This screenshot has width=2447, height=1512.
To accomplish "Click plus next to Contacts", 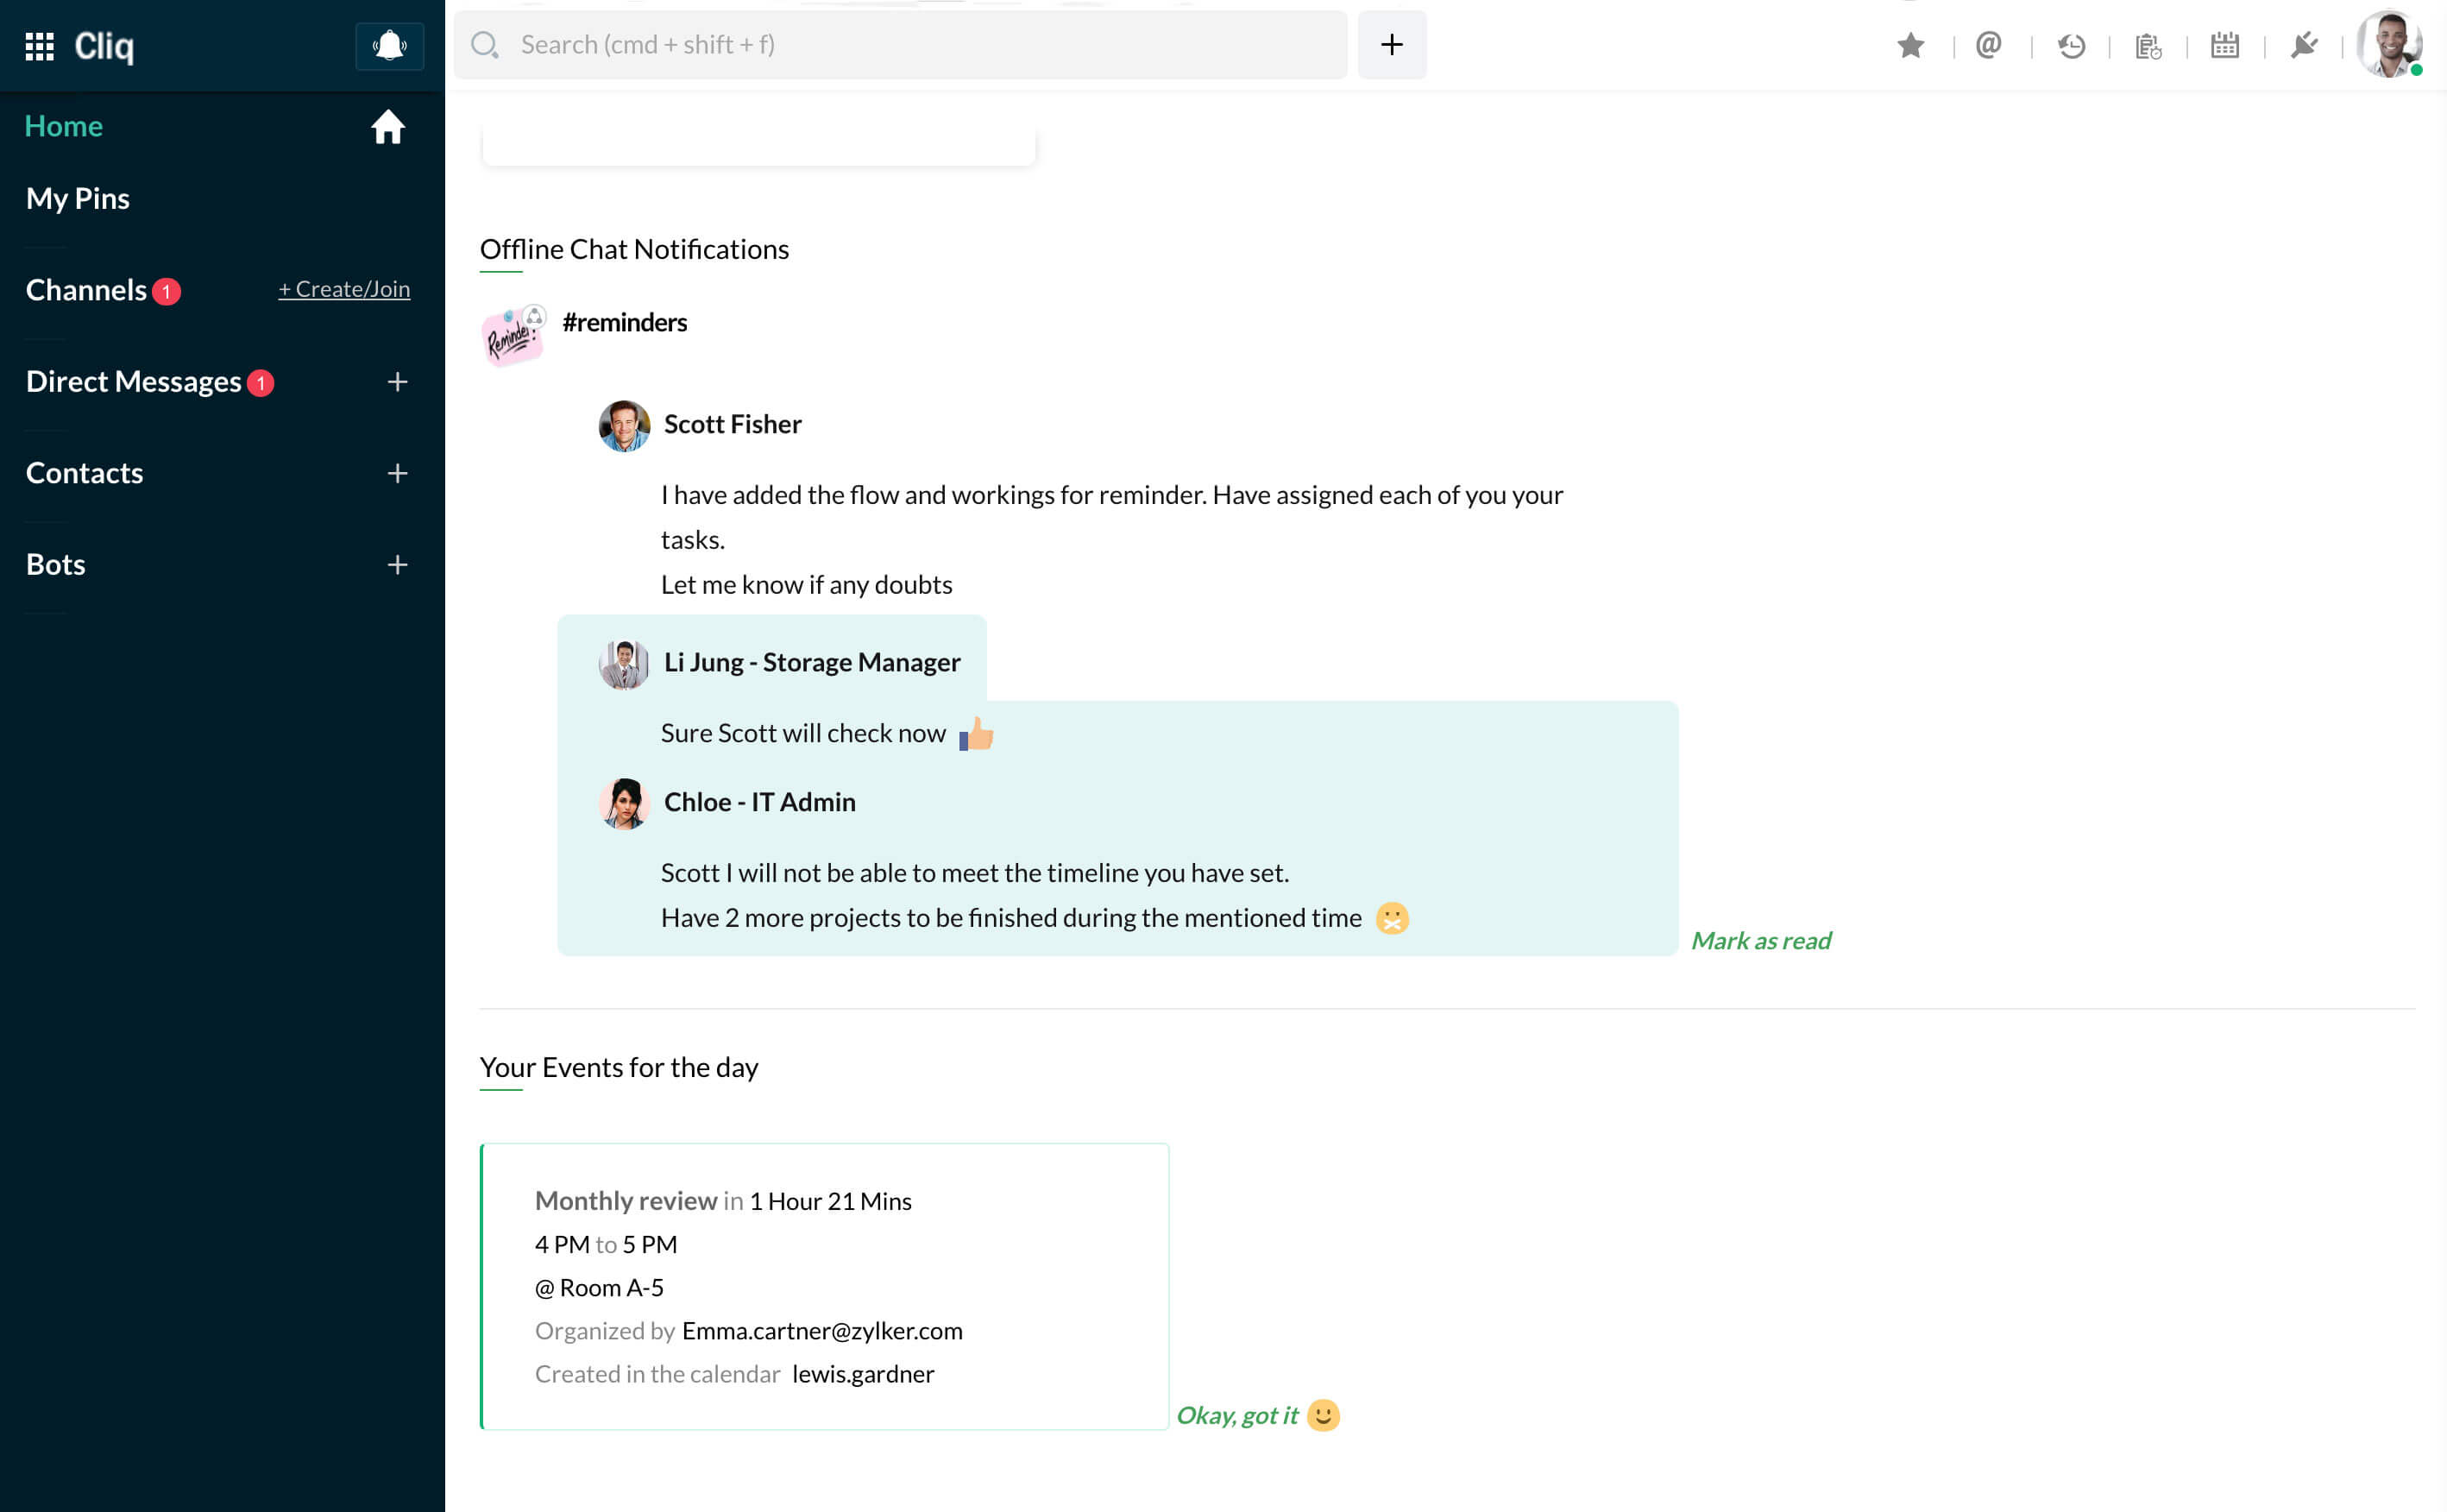I will click(x=398, y=473).
